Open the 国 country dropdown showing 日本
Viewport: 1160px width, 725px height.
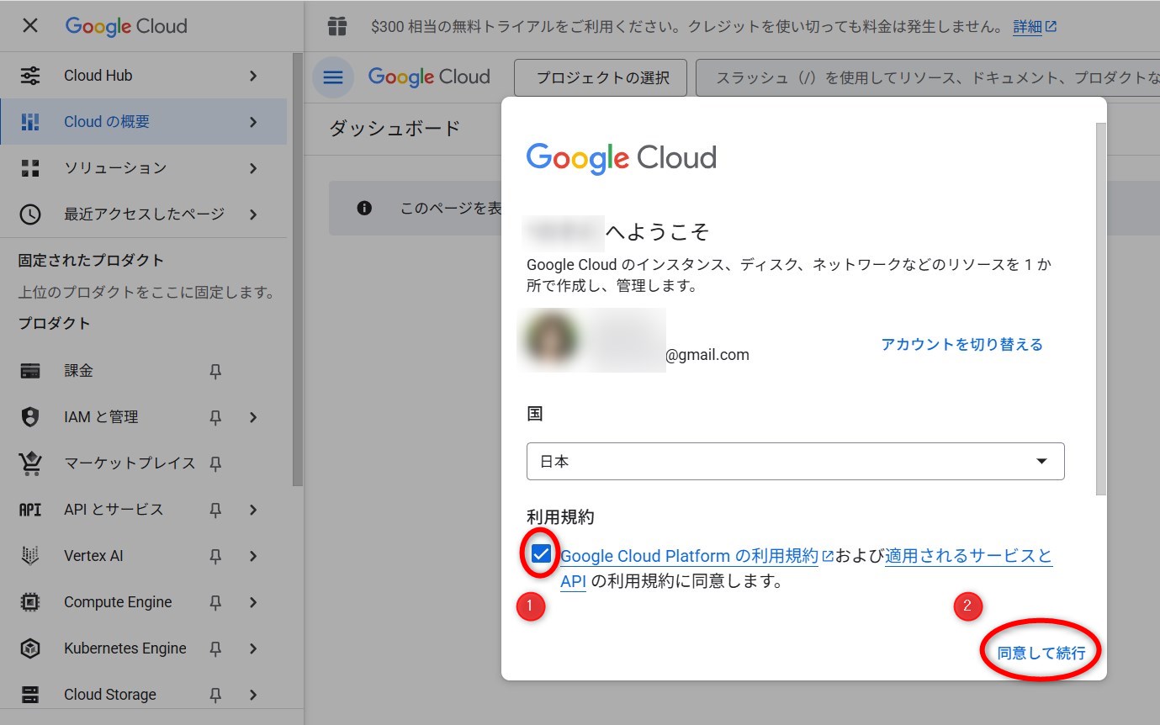tap(795, 462)
